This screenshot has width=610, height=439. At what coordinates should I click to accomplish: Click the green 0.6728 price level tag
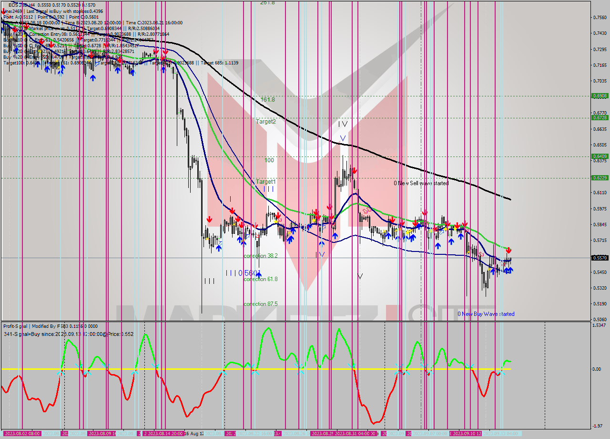tap(600, 117)
